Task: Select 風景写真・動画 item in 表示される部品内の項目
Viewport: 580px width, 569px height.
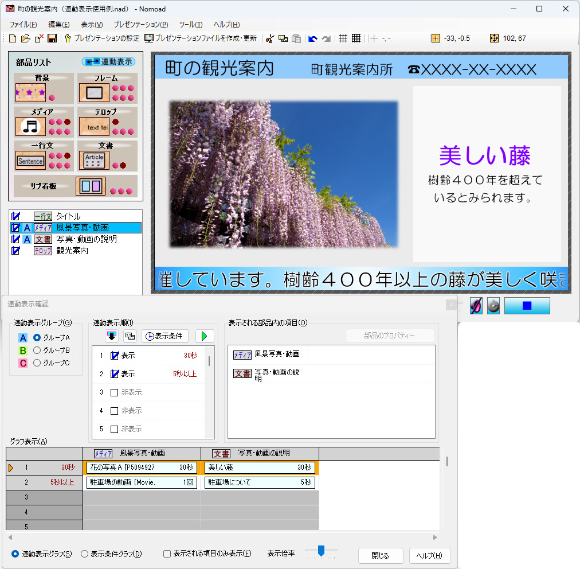Action: [x=331, y=354]
